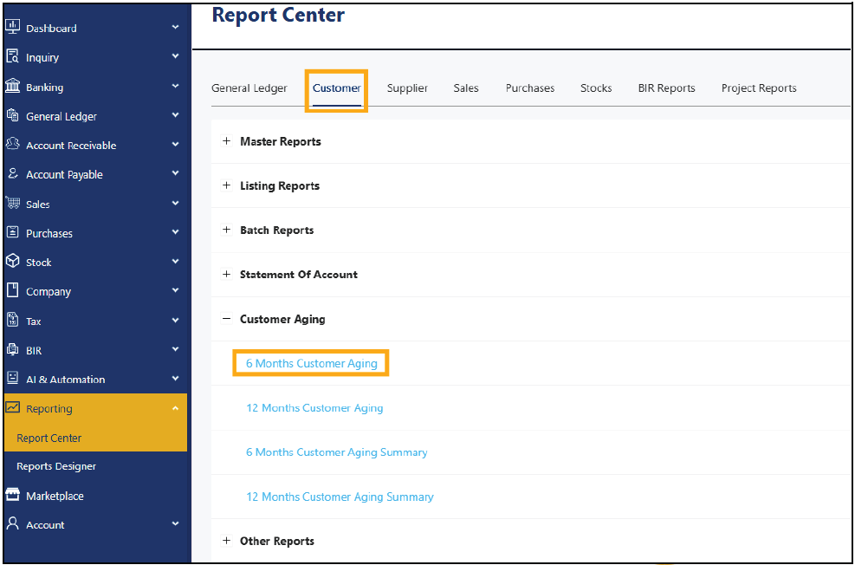Expand the Company menu chevron
The image size is (855, 565).
click(175, 290)
